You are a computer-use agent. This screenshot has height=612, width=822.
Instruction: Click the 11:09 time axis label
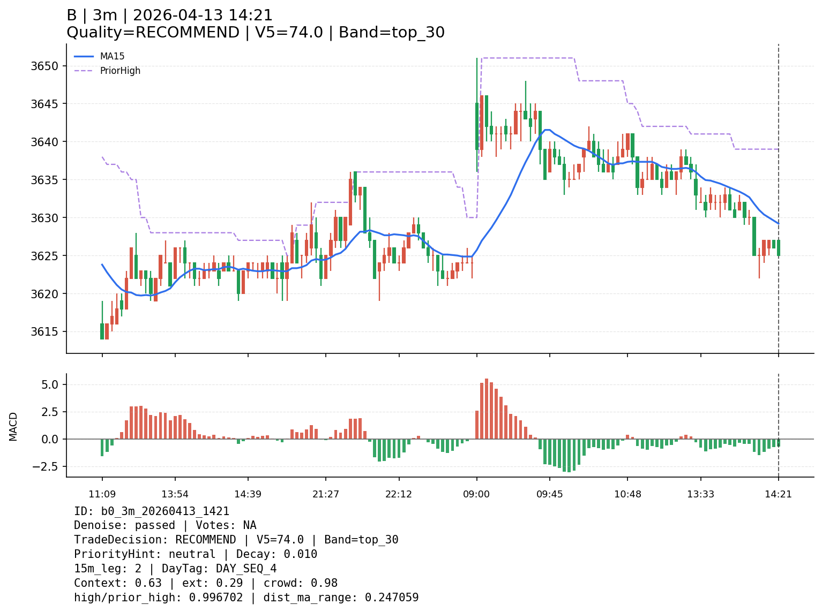(x=102, y=494)
